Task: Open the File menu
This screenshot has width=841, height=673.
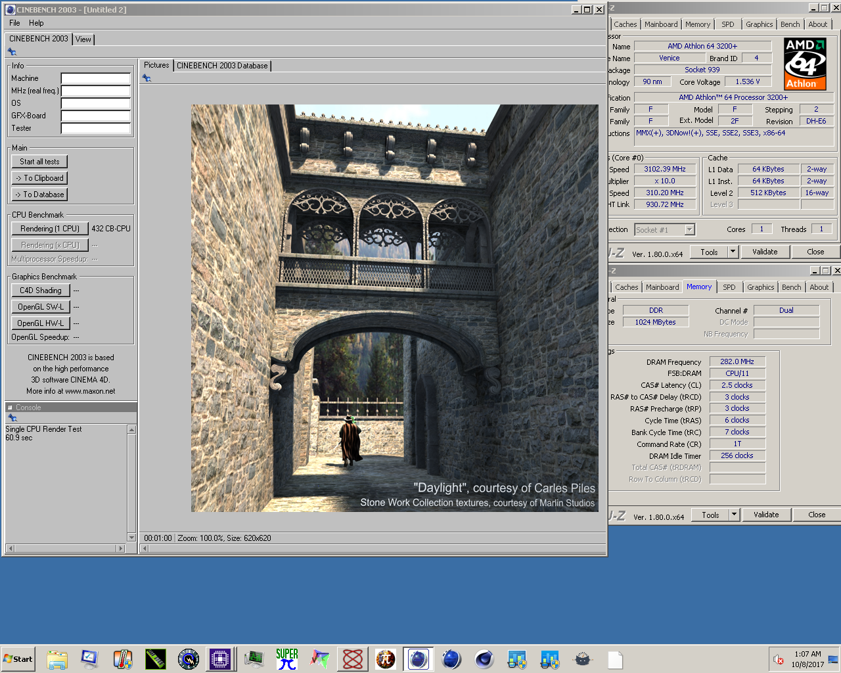Action: (x=14, y=23)
